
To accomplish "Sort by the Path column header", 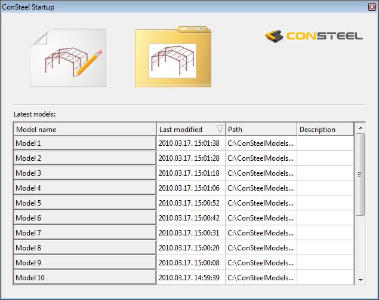I will 261,129.
